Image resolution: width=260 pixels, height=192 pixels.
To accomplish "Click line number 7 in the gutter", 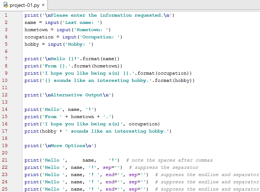I will coord(6,59).
